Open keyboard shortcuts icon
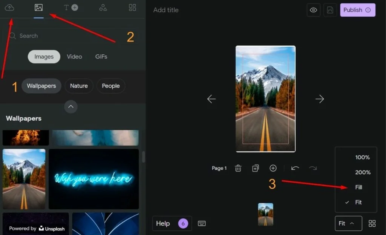386x235 pixels. click(x=202, y=223)
